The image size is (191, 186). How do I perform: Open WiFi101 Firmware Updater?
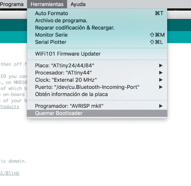(97, 54)
